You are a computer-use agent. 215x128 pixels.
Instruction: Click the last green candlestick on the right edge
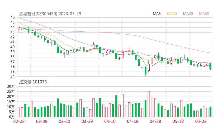210,66
